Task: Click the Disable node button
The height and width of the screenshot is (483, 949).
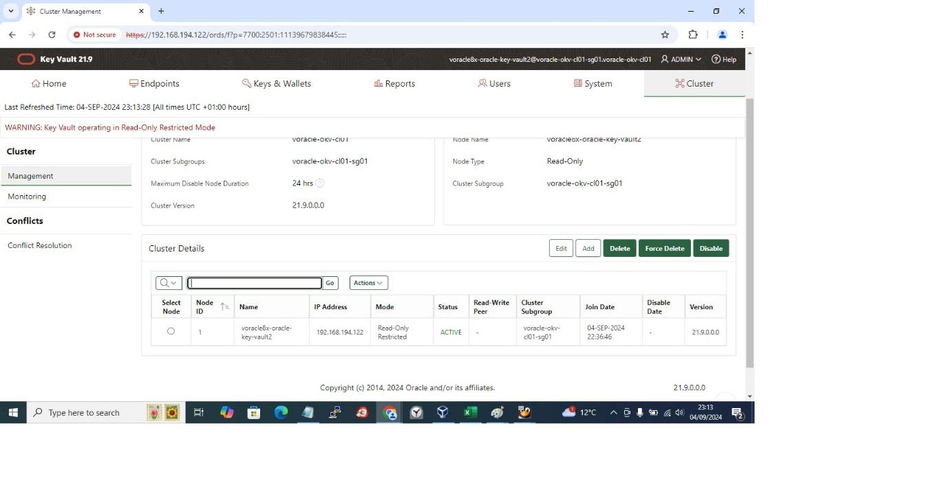Action: 711,249
